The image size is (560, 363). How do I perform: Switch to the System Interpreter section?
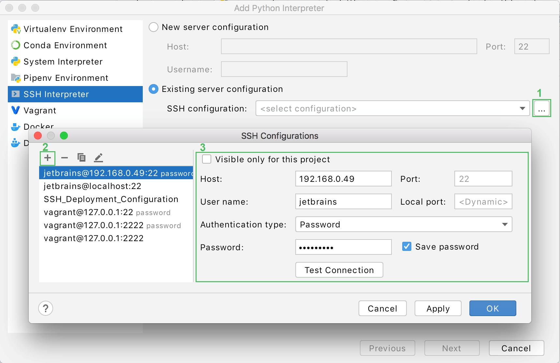(x=63, y=62)
